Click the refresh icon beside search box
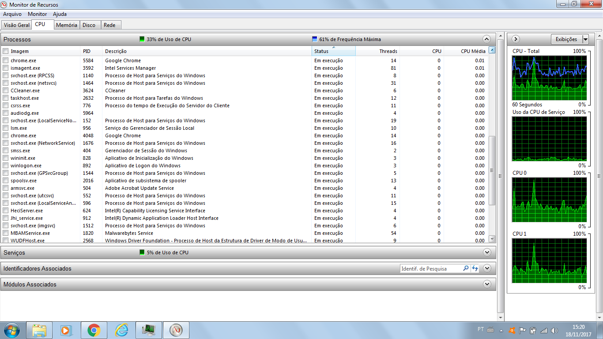603x339 pixels. pos(475,268)
